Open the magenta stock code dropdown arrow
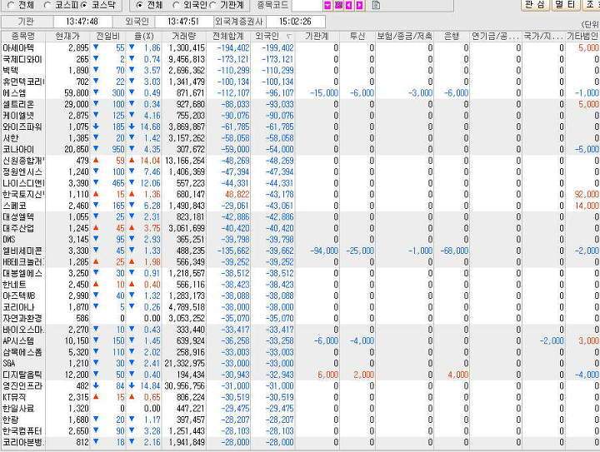The image size is (600, 452). (327, 5)
